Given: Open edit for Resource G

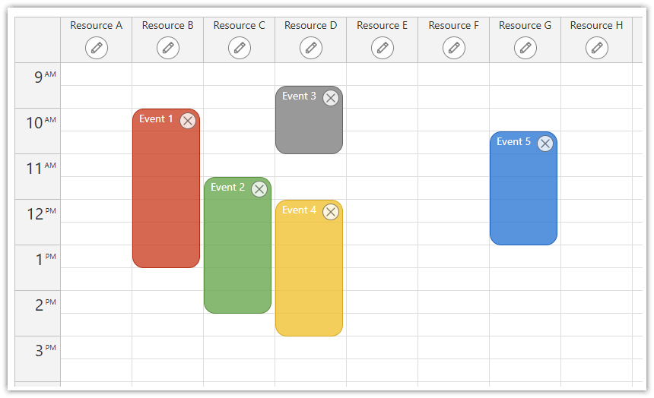Looking at the screenshot, I should [x=525, y=48].
